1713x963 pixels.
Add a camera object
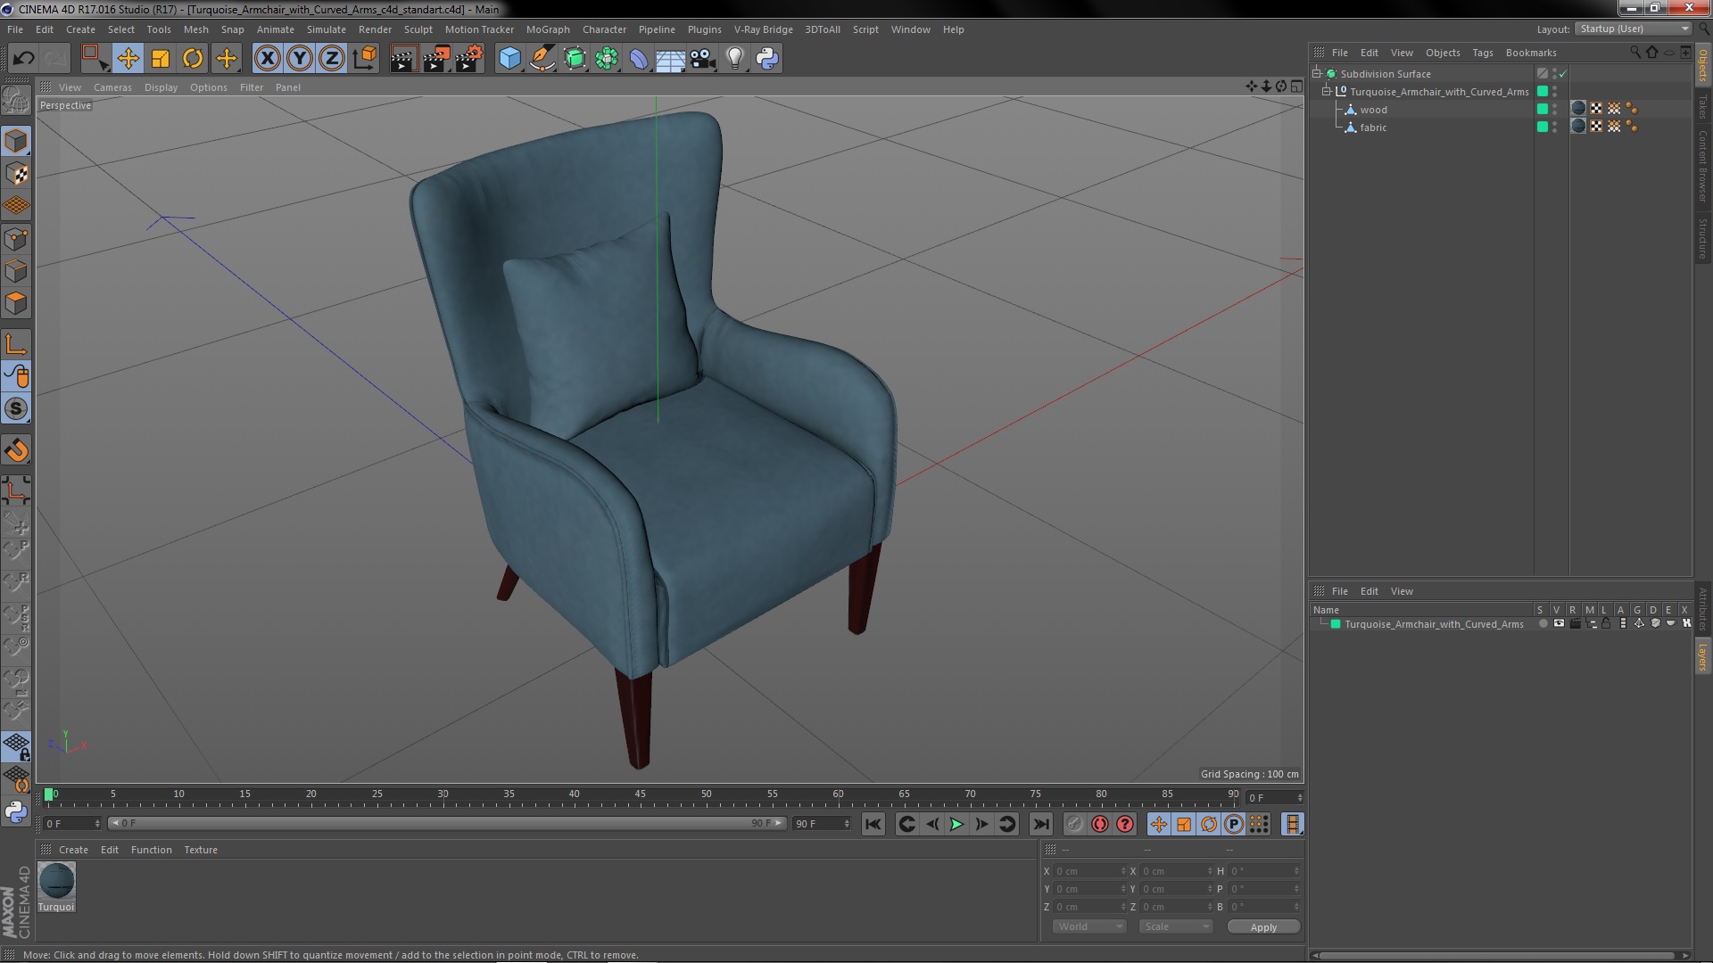coord(703,59)
